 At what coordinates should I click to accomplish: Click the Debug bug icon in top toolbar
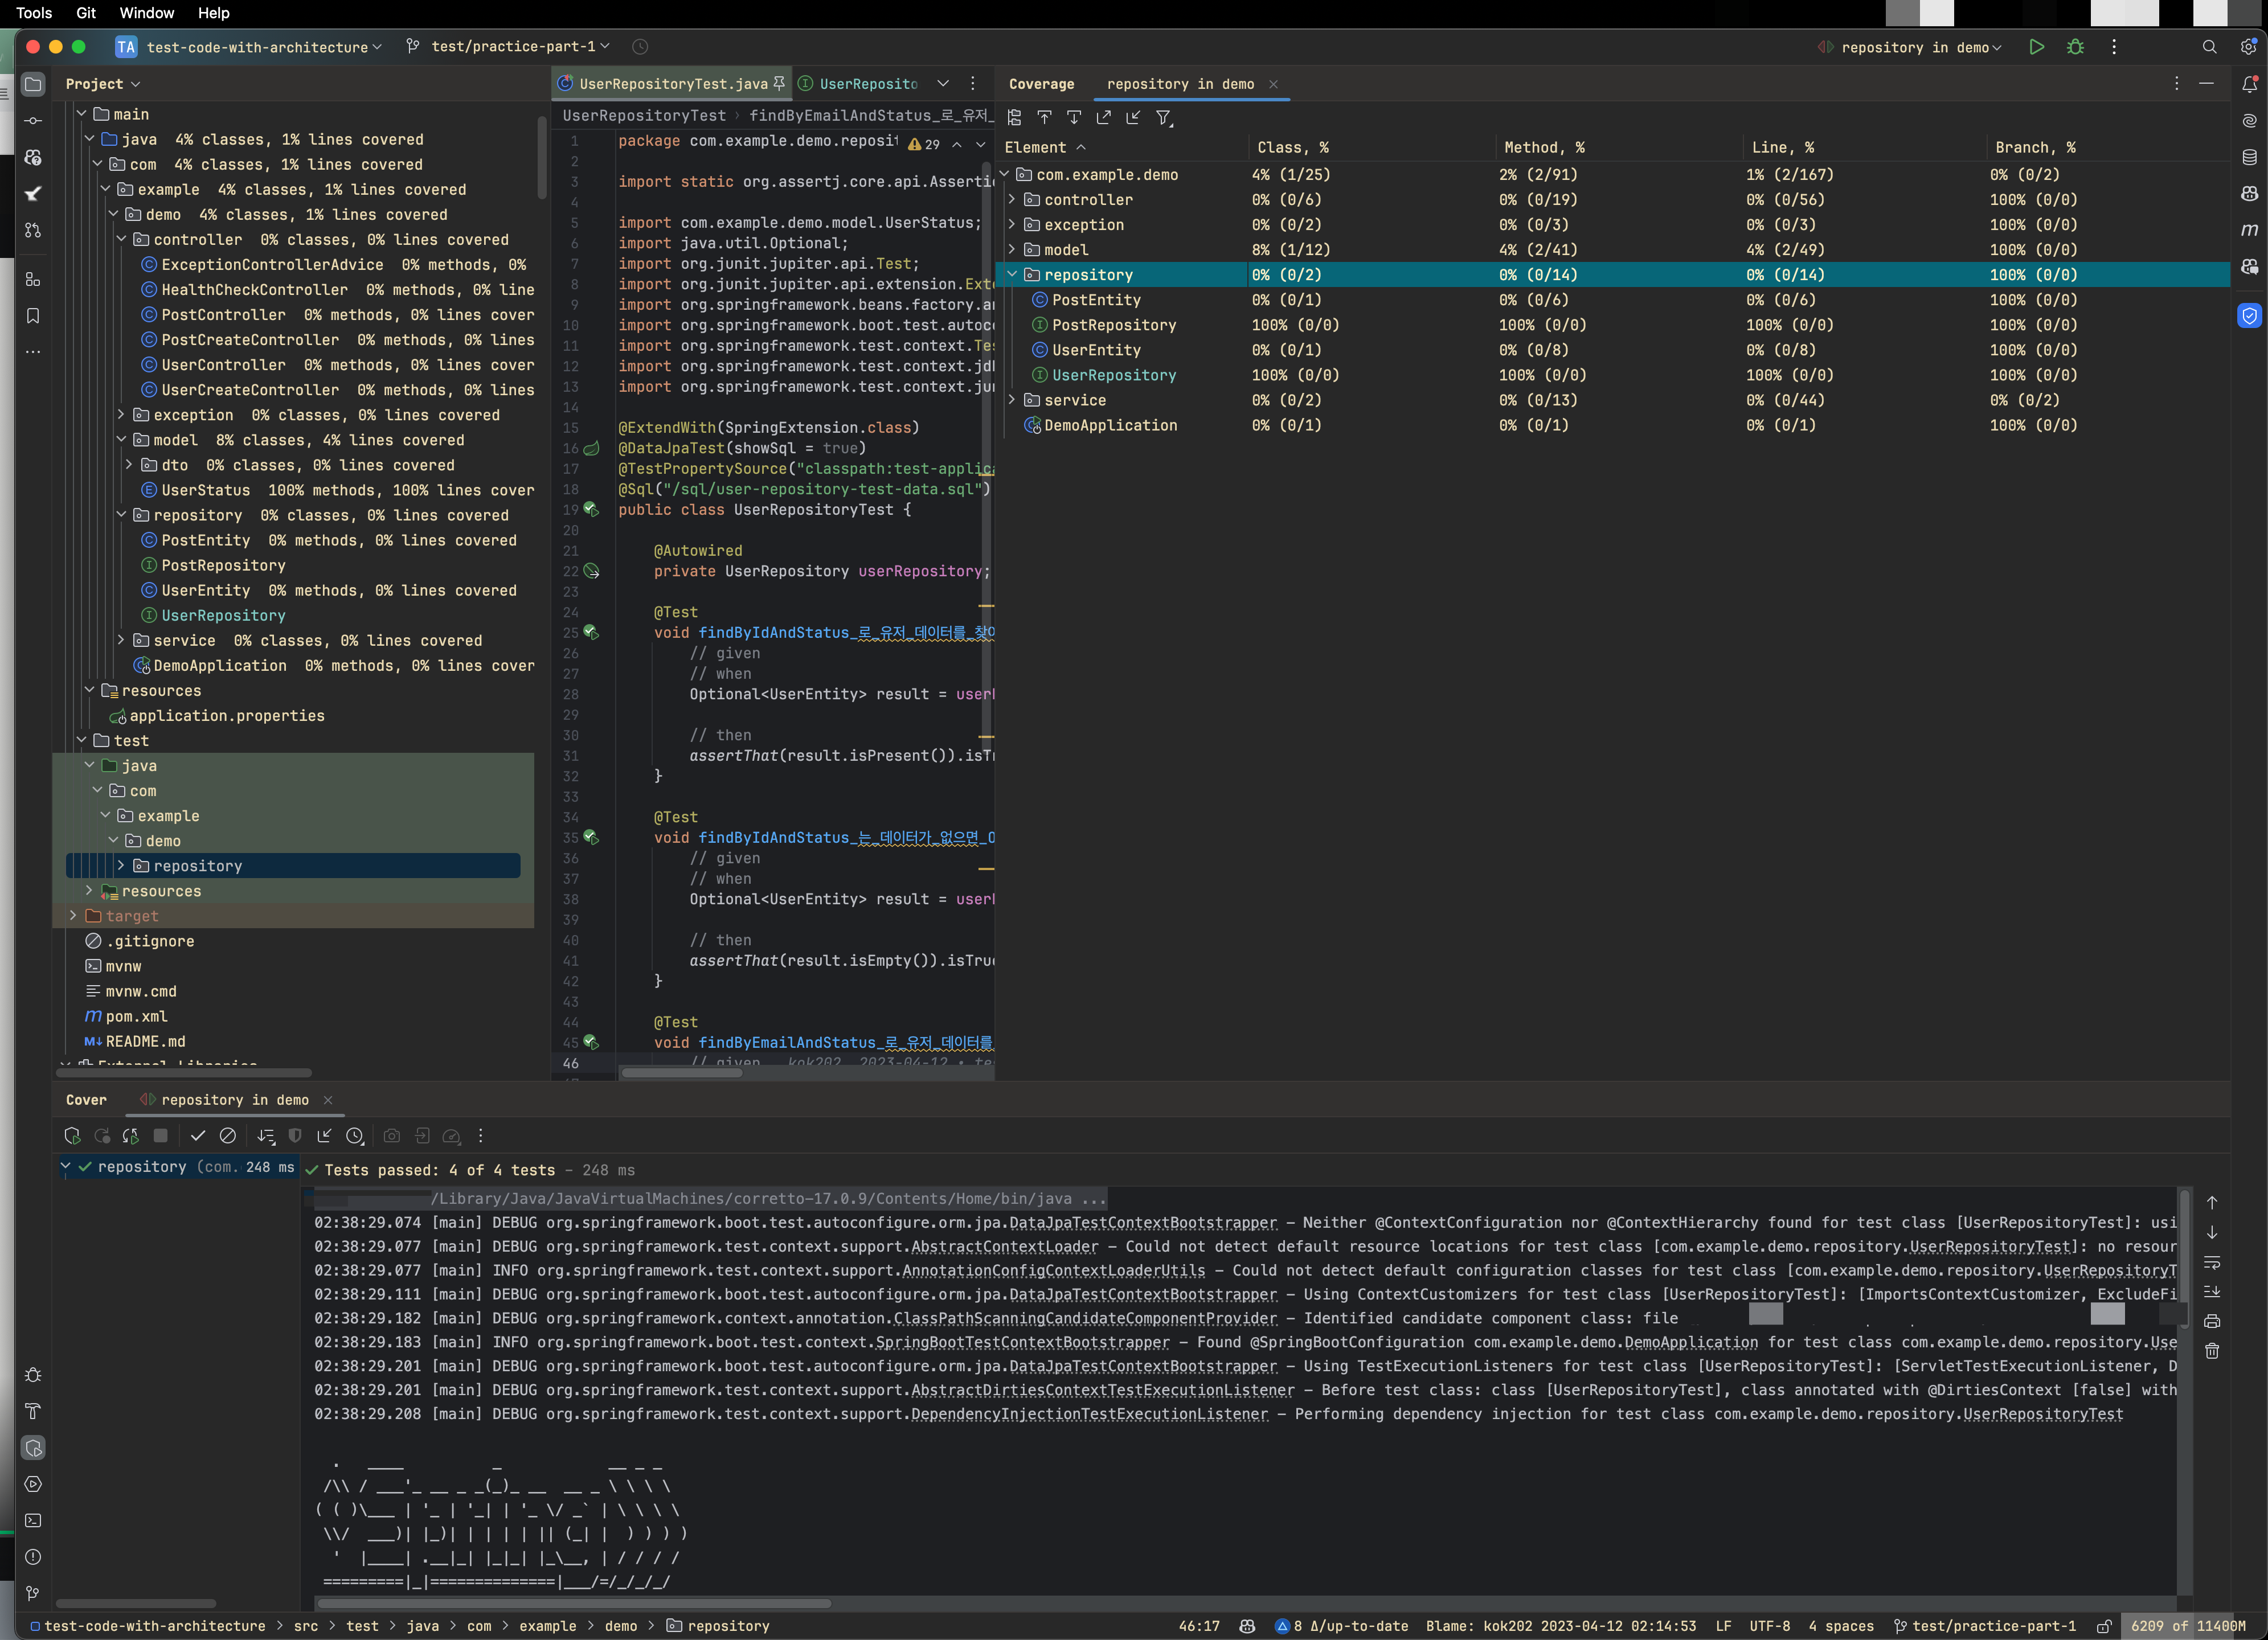(x=2076, y=47)
